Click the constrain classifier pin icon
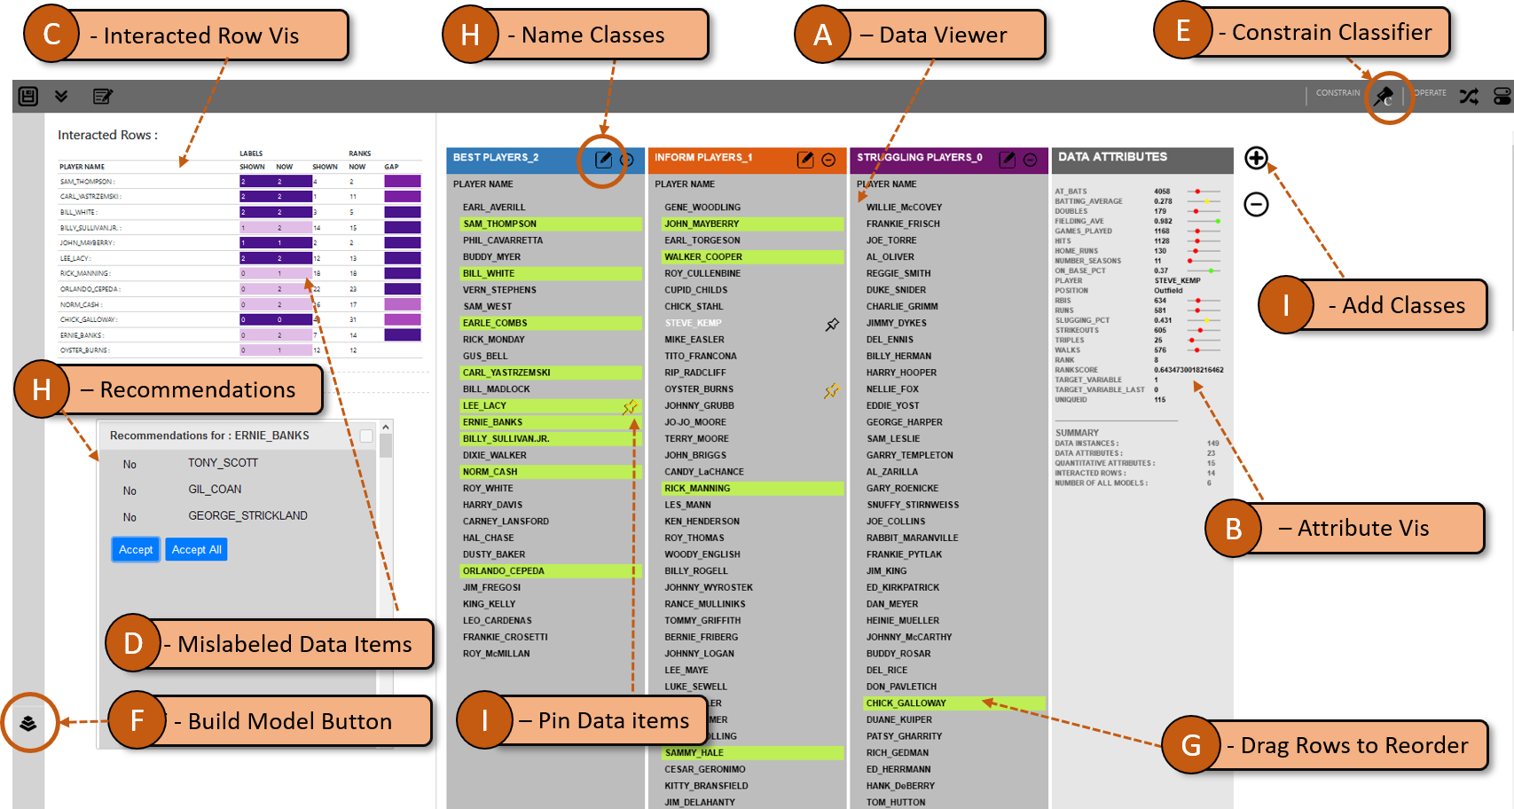This screenshot has height=809, width=1514. point(1384,96)
